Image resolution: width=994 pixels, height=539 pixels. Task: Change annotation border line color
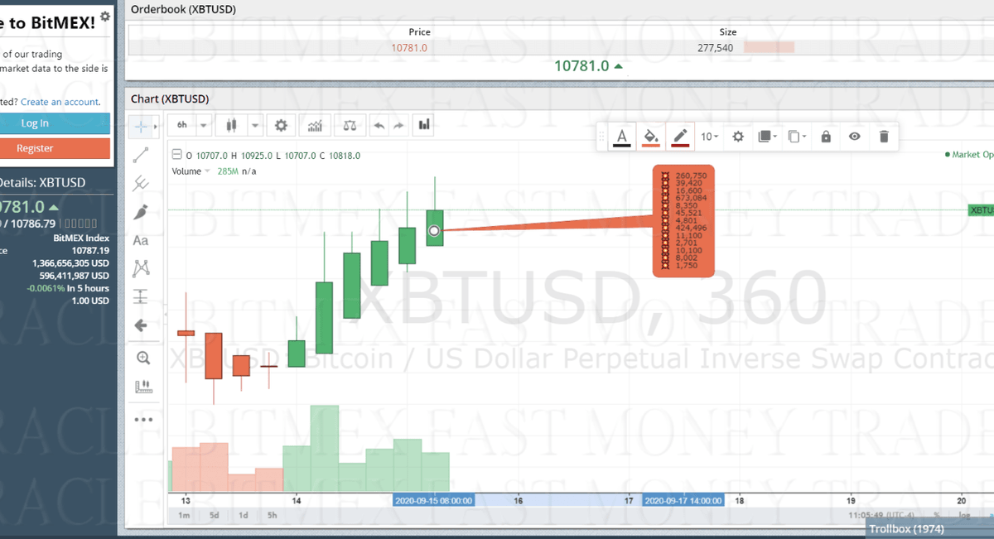(x=680, y=137)
